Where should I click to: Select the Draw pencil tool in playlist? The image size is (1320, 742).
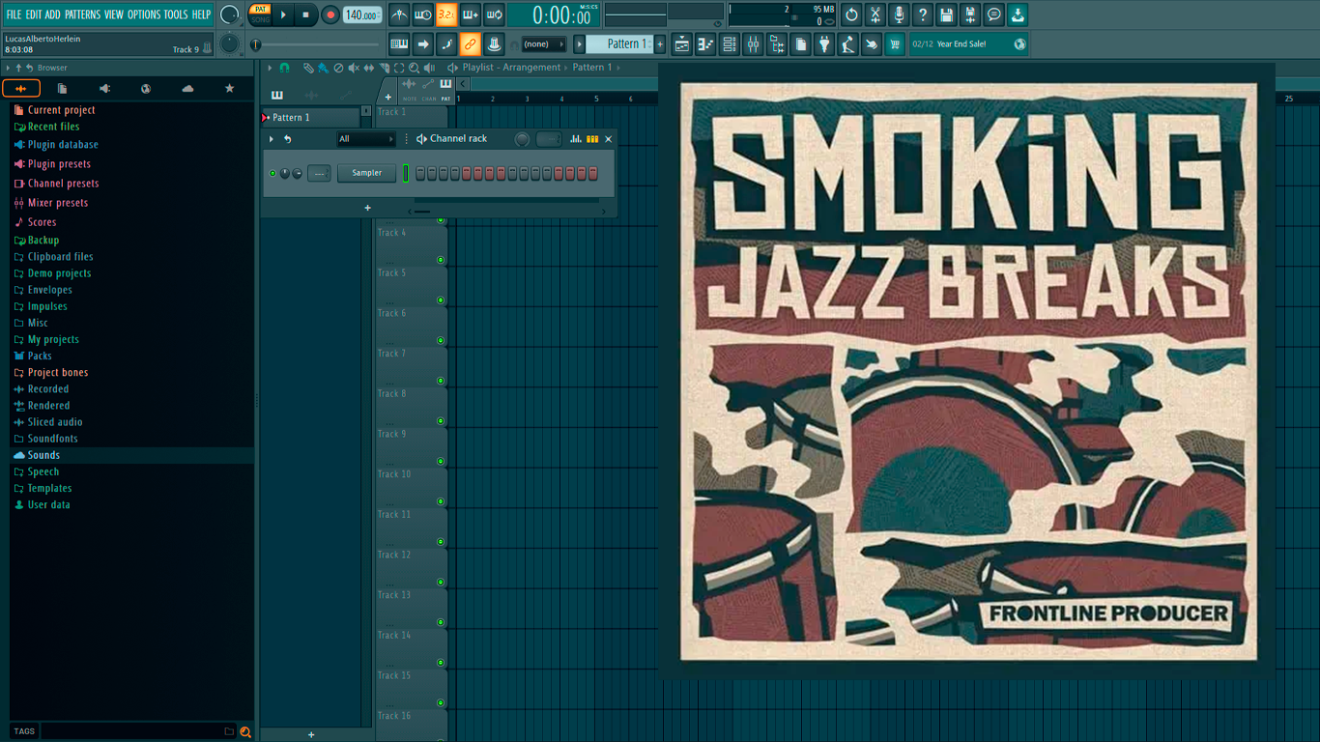(308, 68)
